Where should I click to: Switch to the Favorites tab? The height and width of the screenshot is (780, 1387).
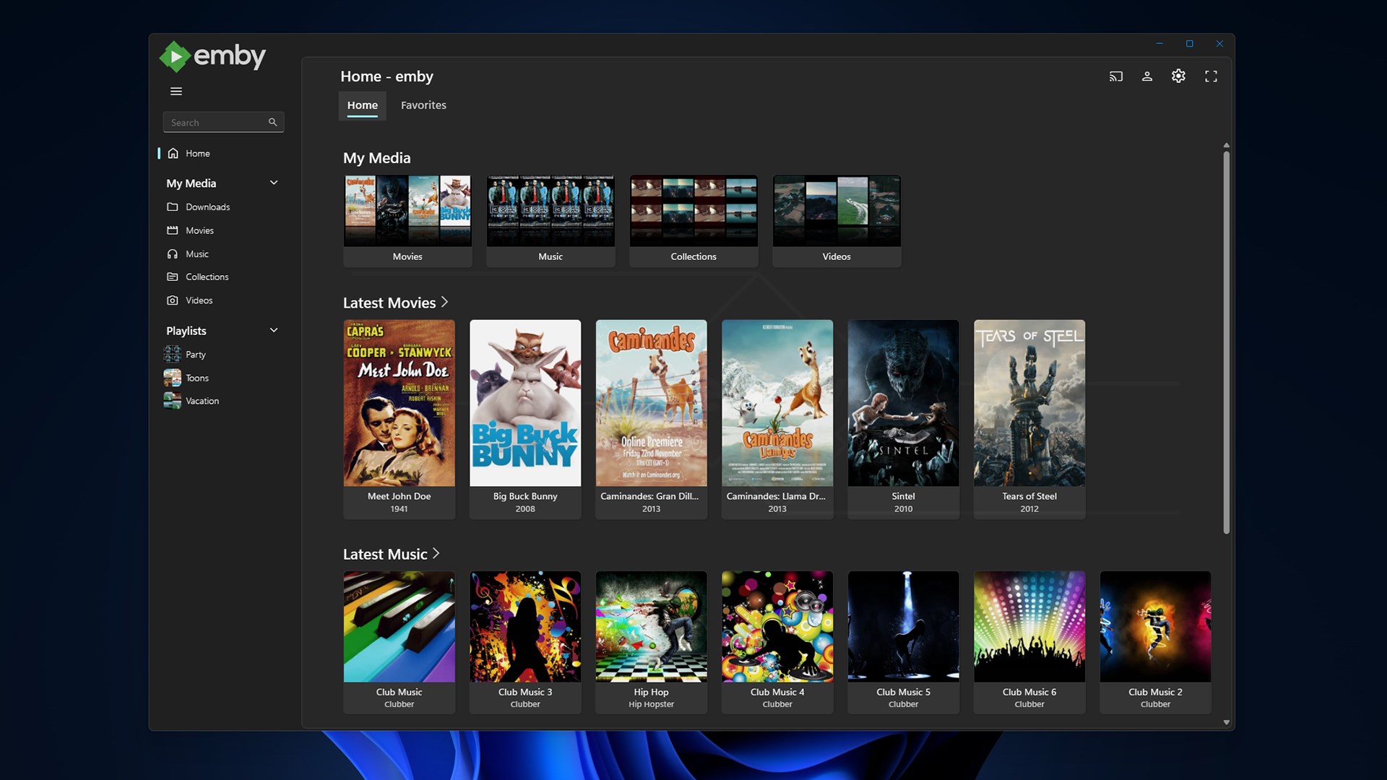tap(423, 105)
